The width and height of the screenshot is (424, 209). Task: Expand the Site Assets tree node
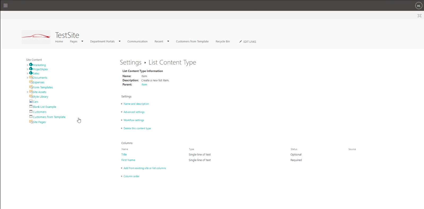(x=27, y=92)
